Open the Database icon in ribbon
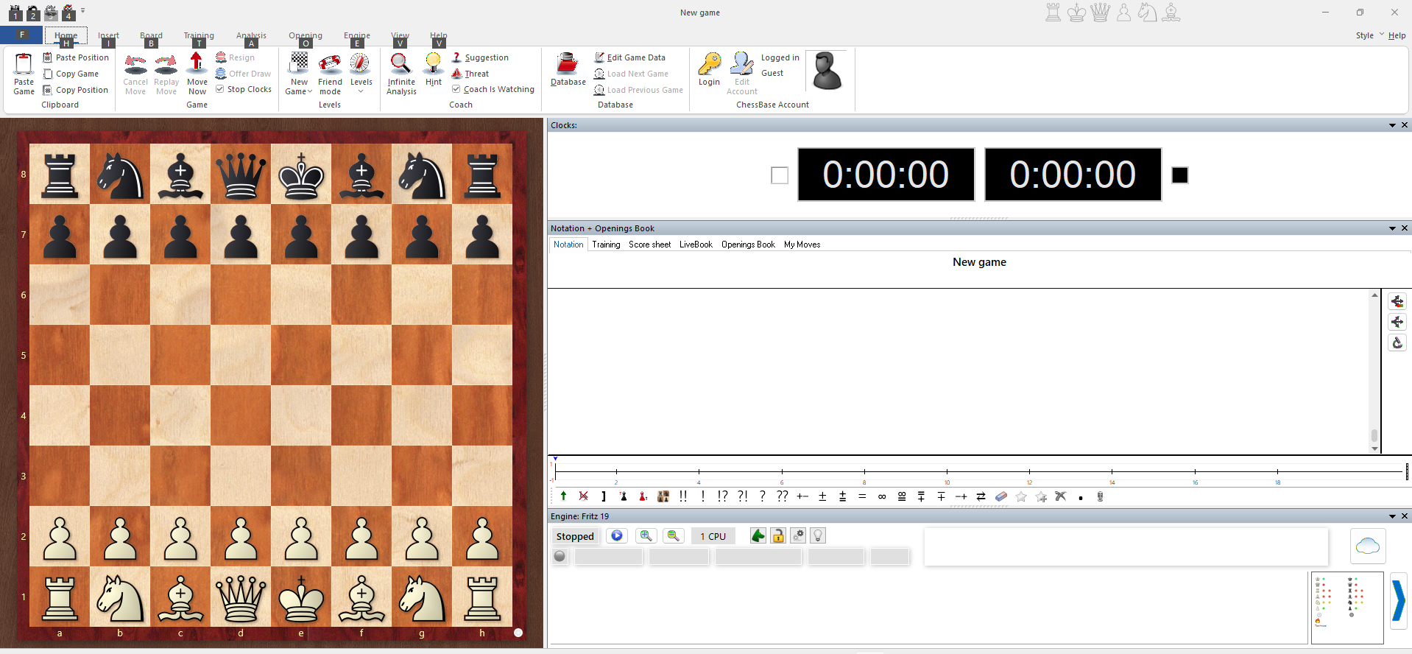Screen dimensions: 1412x654 pos(568,64)
